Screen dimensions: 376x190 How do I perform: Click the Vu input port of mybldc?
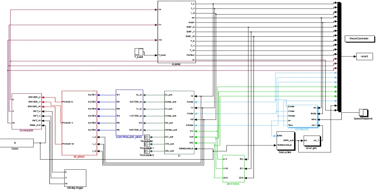pyautogui.click(x=160, y=10)
